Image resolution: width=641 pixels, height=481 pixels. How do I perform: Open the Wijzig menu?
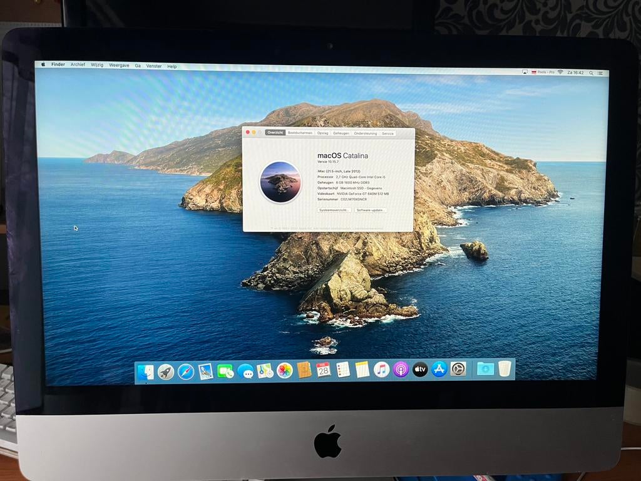(x=97, y=65)
